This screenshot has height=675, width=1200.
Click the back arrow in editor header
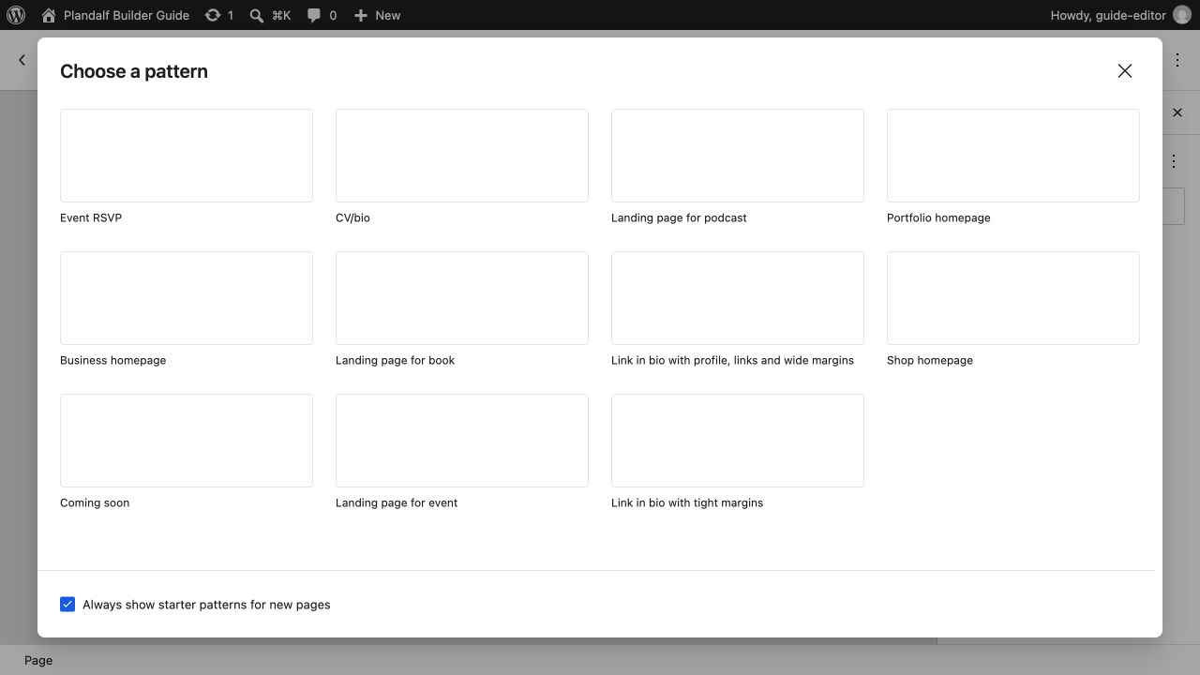(x=22, y=60)
